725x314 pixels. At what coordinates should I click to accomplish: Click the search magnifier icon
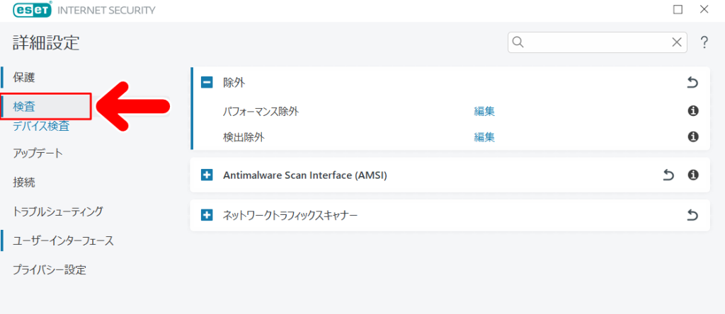click(x=518, y=42)
